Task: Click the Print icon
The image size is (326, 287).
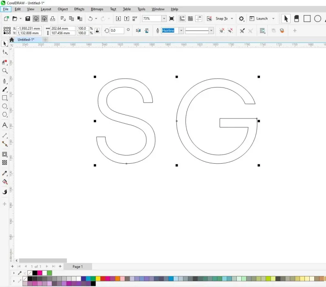Action: tap(53, 18)
